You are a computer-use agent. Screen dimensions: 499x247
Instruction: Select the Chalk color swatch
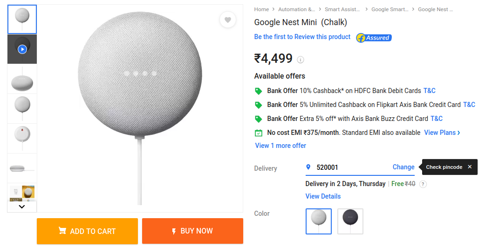[319, 221]
